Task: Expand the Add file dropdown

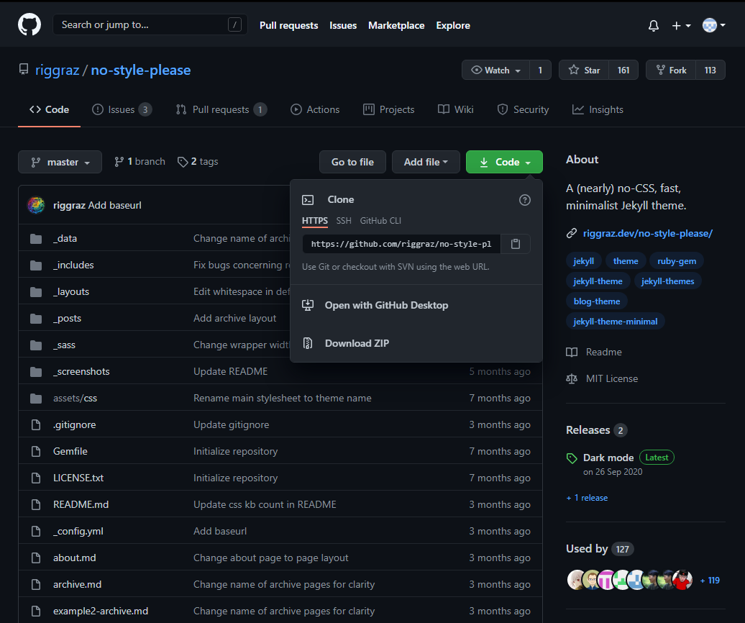Action: point(426,162)
